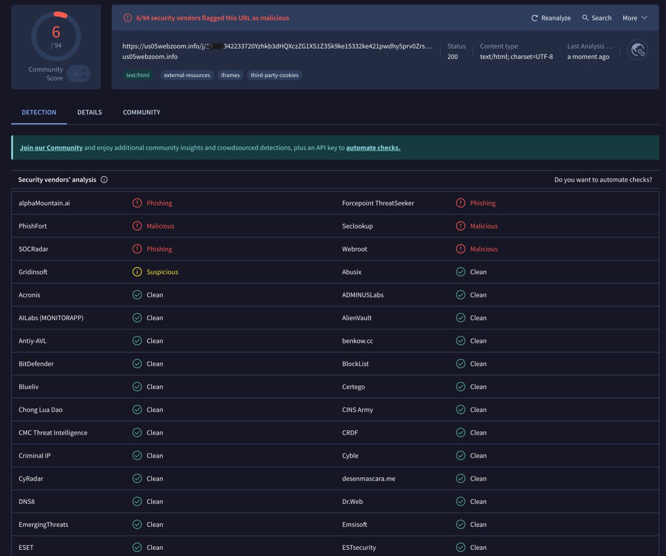Screen dimensions: 666x556
Task: Click Webroot malicious warning icon
Action: point(460,249)
